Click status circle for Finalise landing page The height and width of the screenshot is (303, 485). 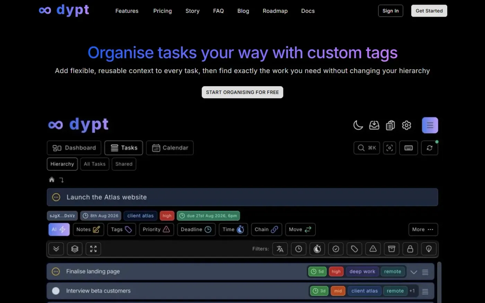tap(56, 271)
